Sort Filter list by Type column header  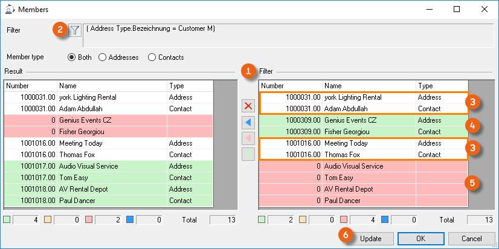[x=441, y=86]
